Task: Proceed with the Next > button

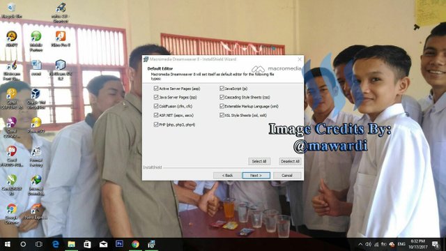Action: coord(256,175)
